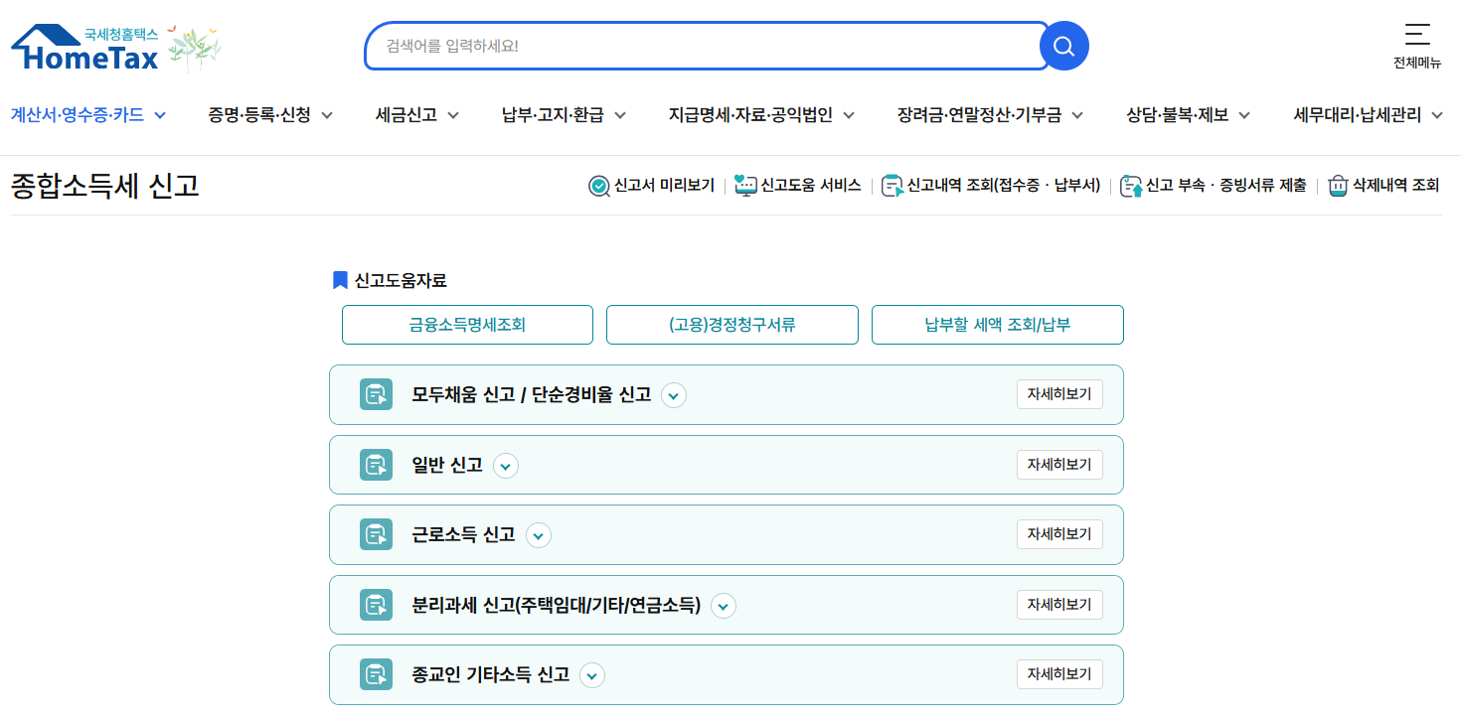The height and width of the screenshot is (718, 1461).
Task: Select the 지급명세·자료·공익법인 menu
Action: (750, 115)
